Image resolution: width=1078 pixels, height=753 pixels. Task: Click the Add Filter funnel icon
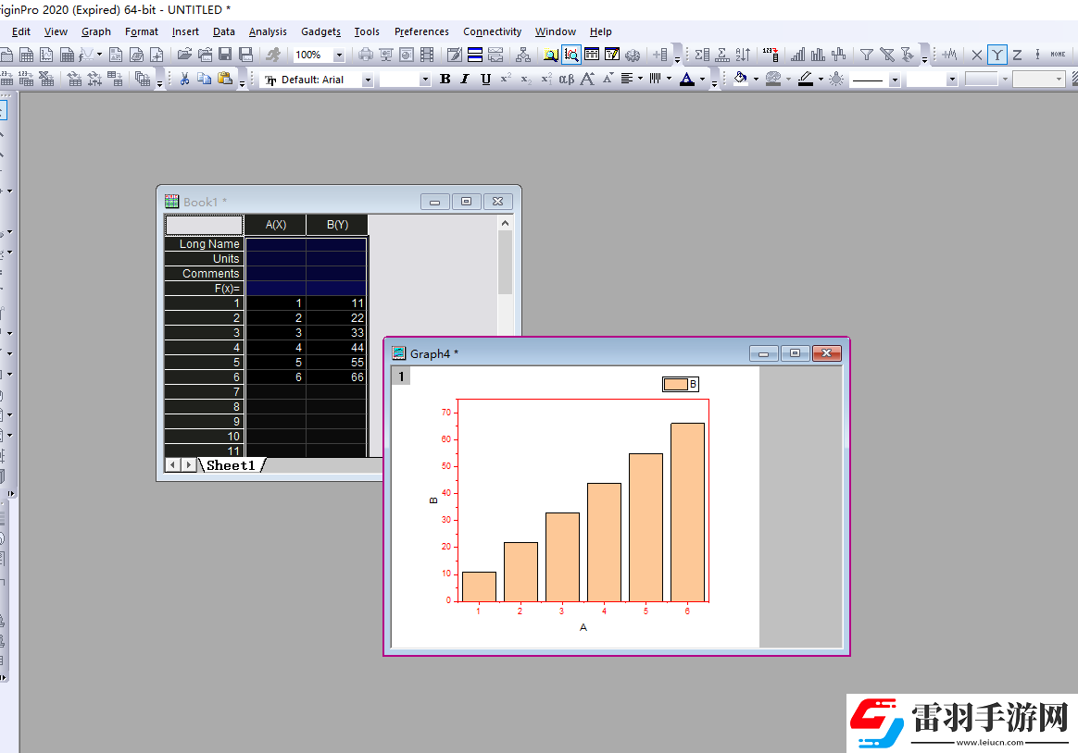click(x=866, y=56)
